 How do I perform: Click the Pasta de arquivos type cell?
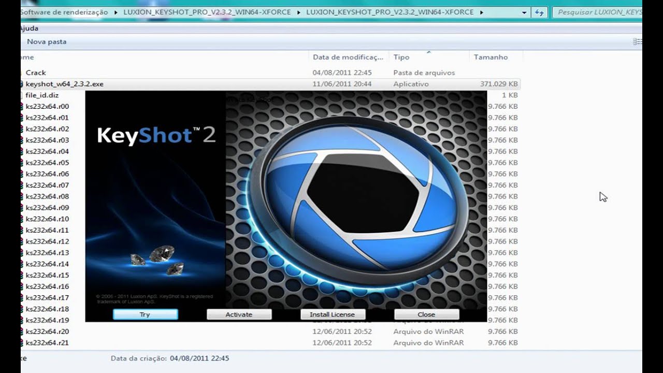coord(424,73)
